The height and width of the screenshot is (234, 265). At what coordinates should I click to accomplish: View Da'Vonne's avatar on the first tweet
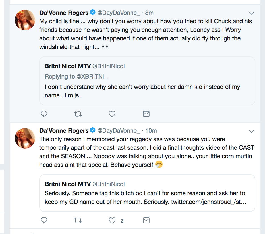click(x=25, y=20)
